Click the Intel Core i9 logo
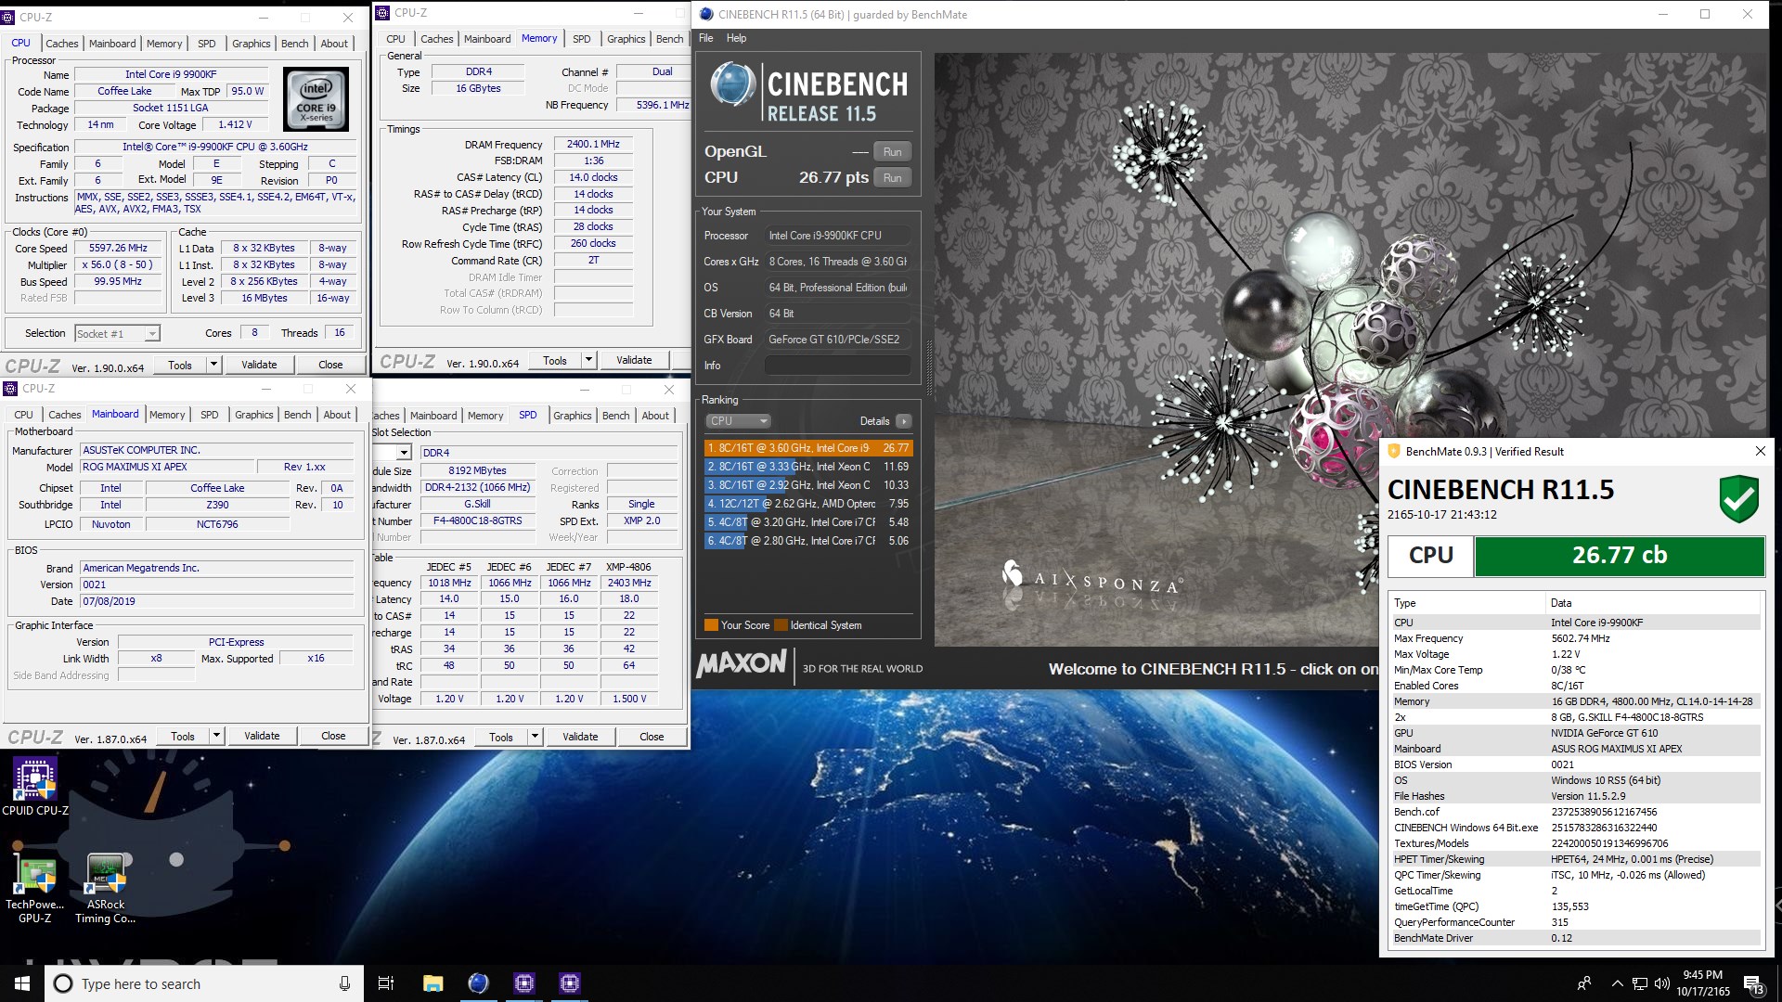The height and width of the screenshot is (1002, 1782). click(316, 98)
